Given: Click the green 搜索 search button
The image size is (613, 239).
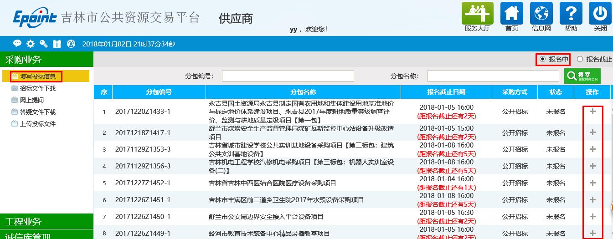Looking at the screenshot, I should 582,76.
